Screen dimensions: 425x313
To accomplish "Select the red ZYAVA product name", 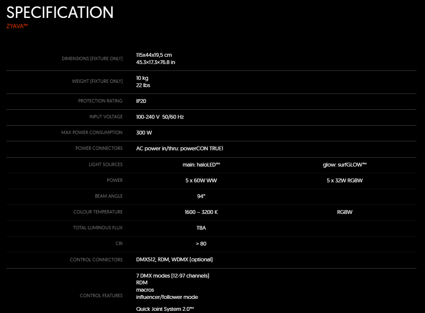I will tap(17, 26).
